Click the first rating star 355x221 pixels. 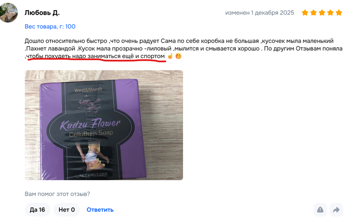point(305,13)
